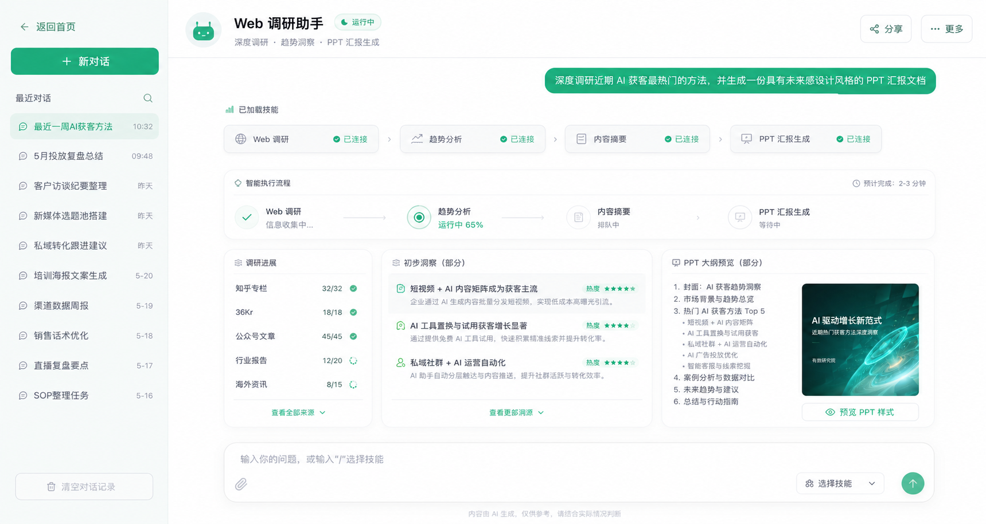
Task: Click the 海外资讯 loading spinner
Action: click(x=353, y=385)
